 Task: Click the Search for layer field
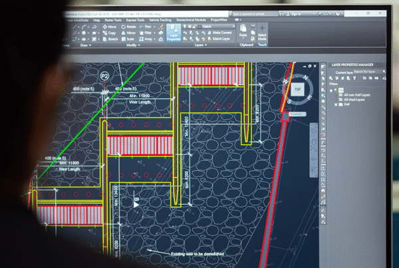point(372,71)
